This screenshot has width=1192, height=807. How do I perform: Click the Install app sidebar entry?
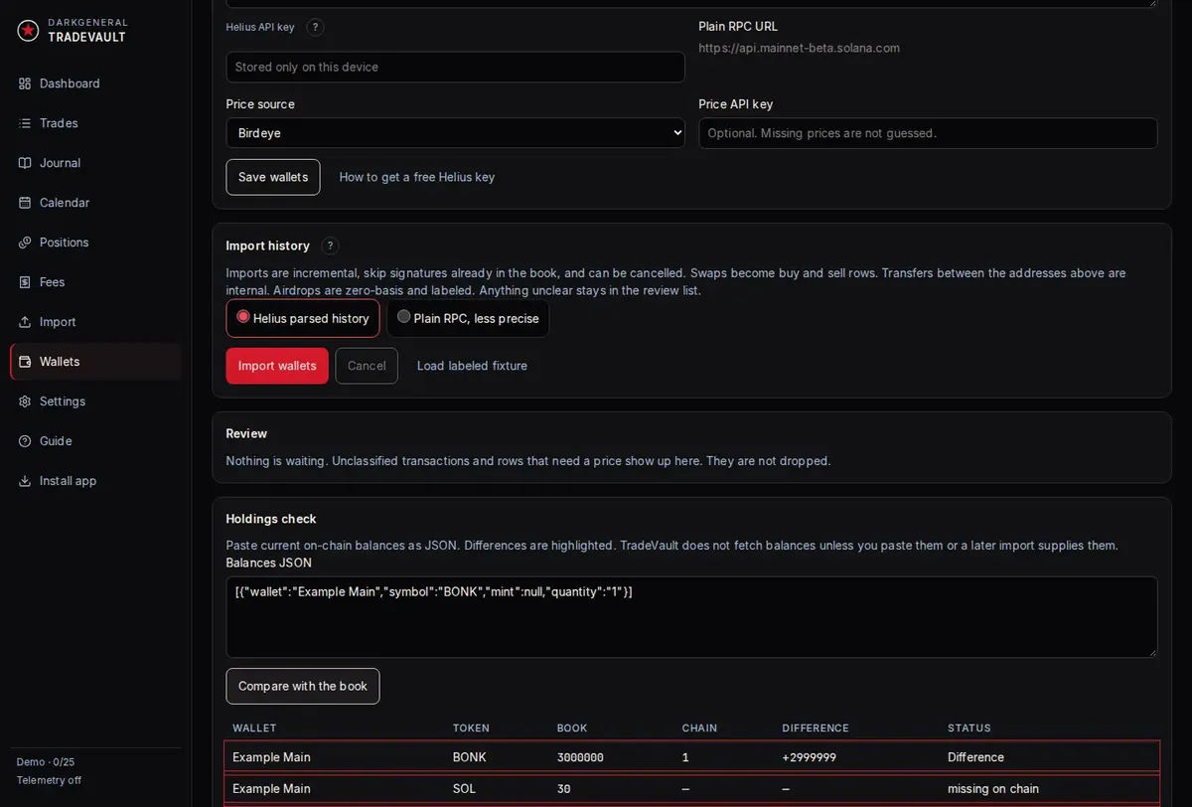tap(95, 481)
